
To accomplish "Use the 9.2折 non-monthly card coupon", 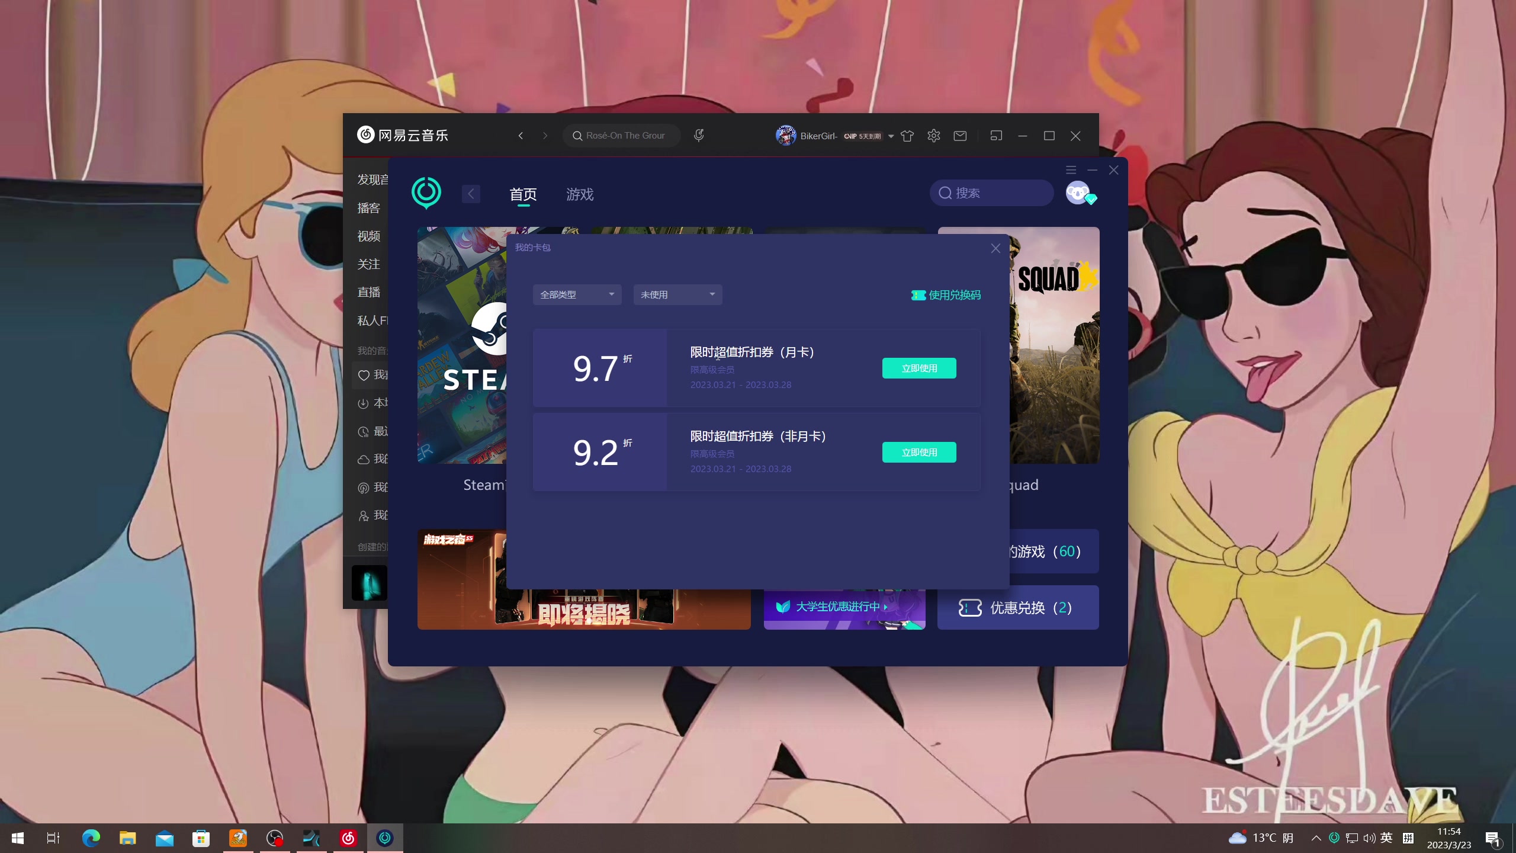I will 919,453.
